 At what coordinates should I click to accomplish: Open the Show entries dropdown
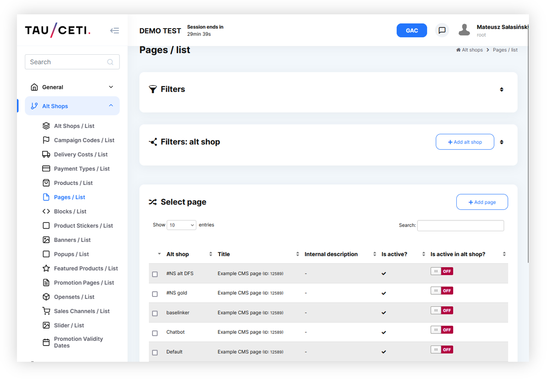pyautogui.click(x=181, y=225)
